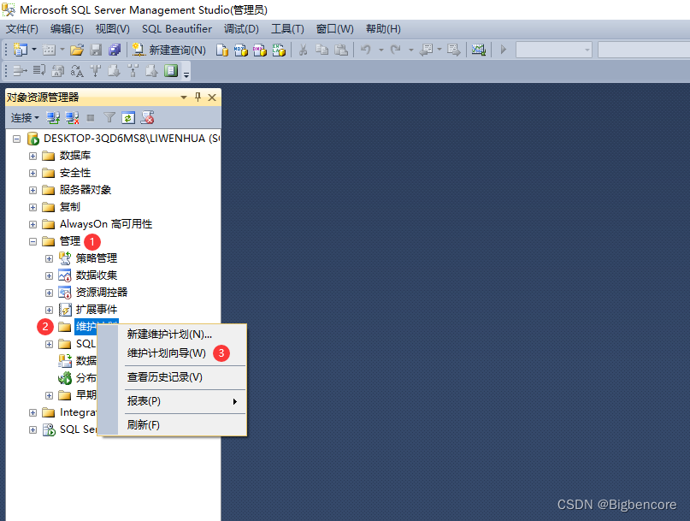Click the Start Debugging play icon
The width and height of the screenshot is (690, 521).
(504, 50)
